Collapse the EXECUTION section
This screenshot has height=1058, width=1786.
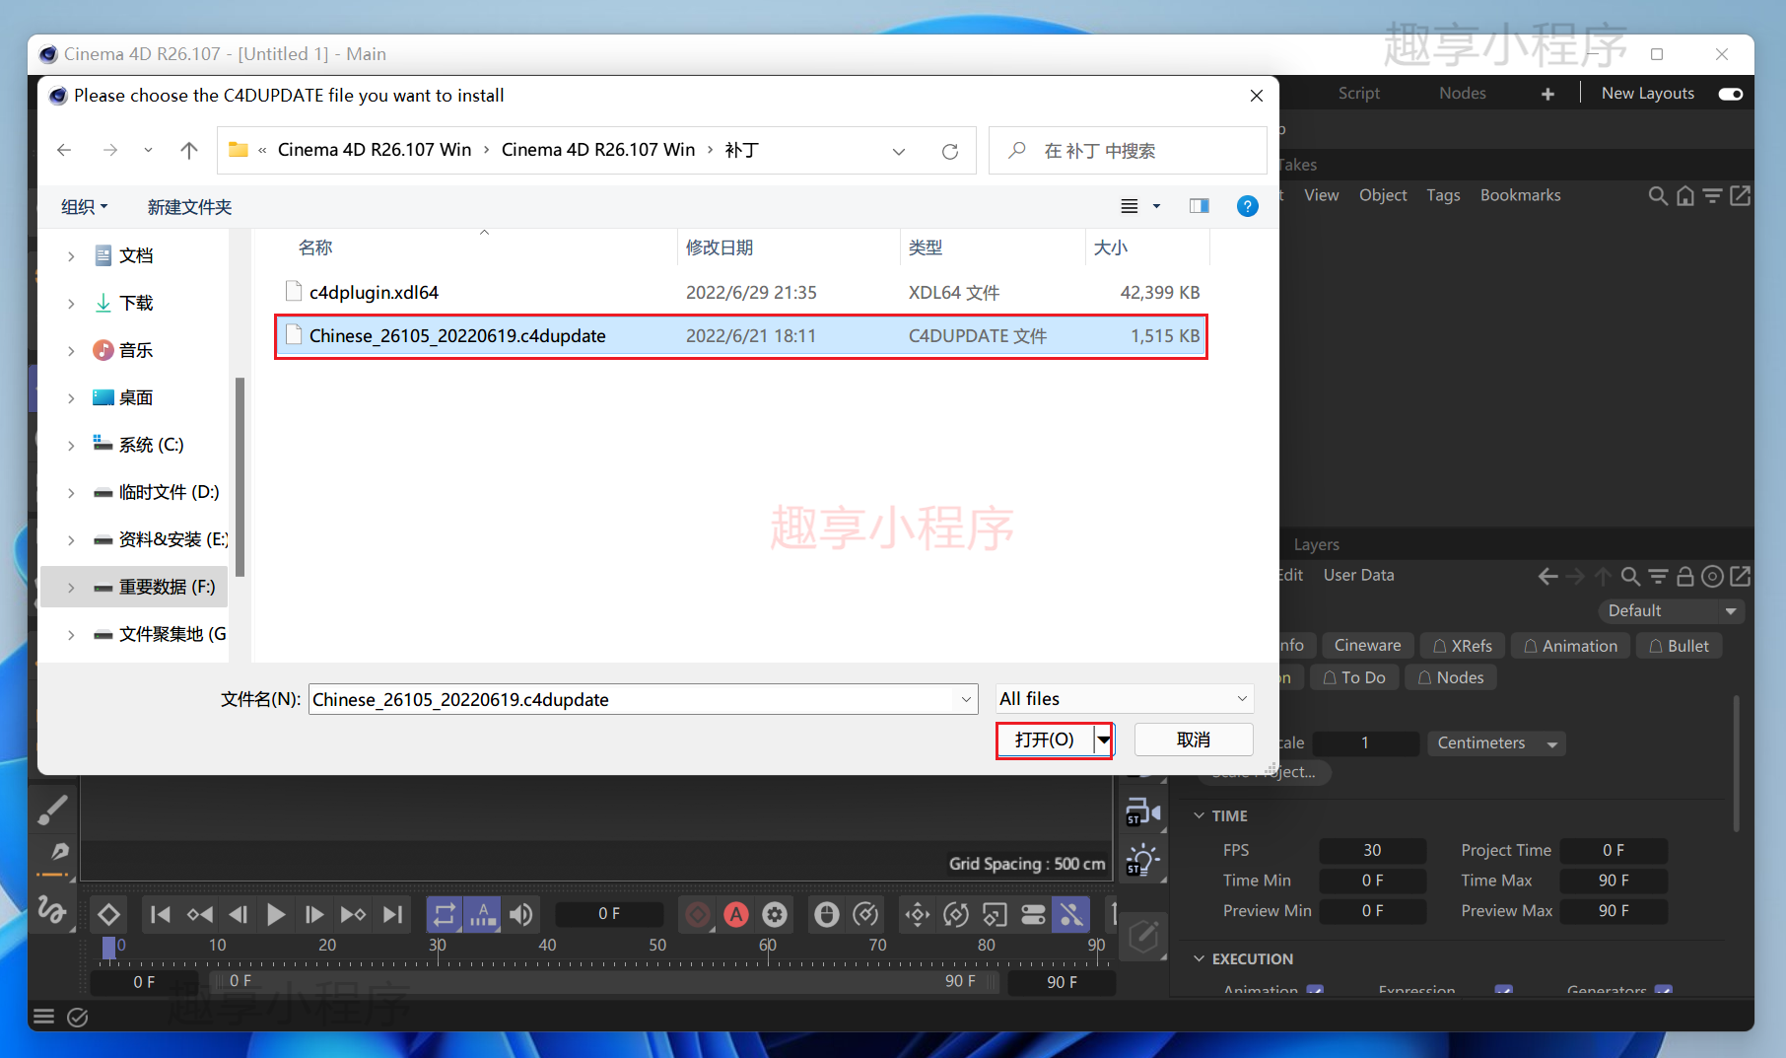[x=1199, y=959]
